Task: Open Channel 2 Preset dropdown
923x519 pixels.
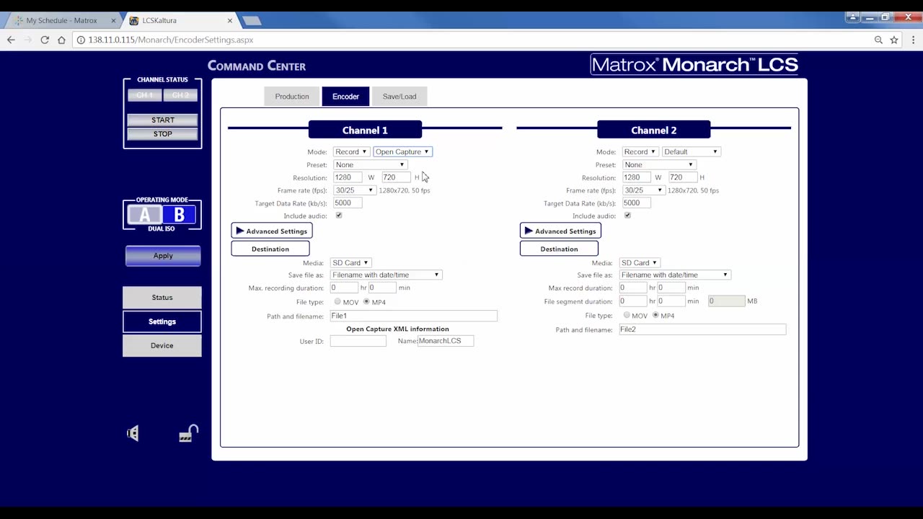Action: click(x=659, y=164)
